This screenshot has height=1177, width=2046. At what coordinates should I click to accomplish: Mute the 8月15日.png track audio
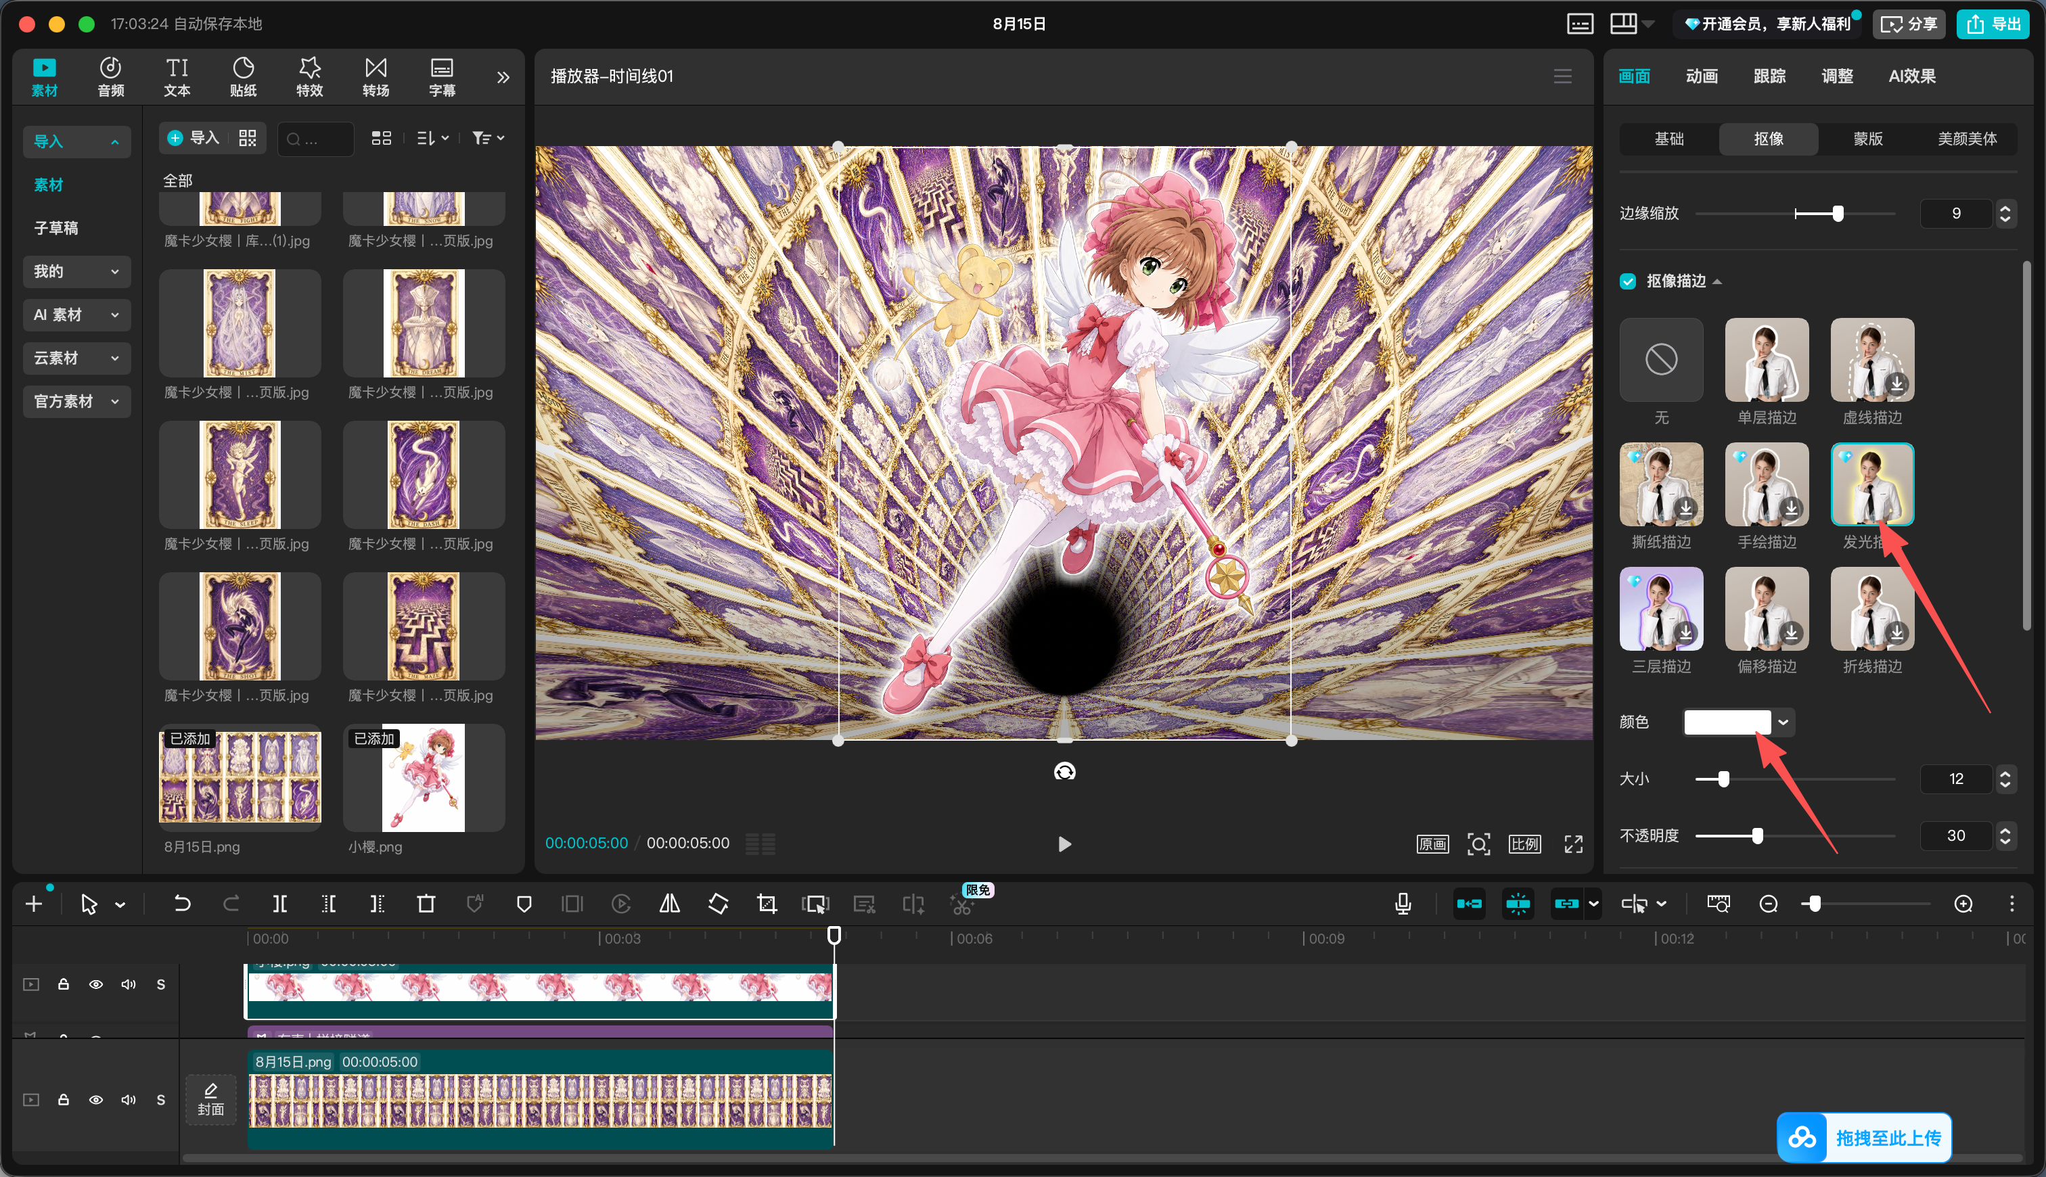129,1100
